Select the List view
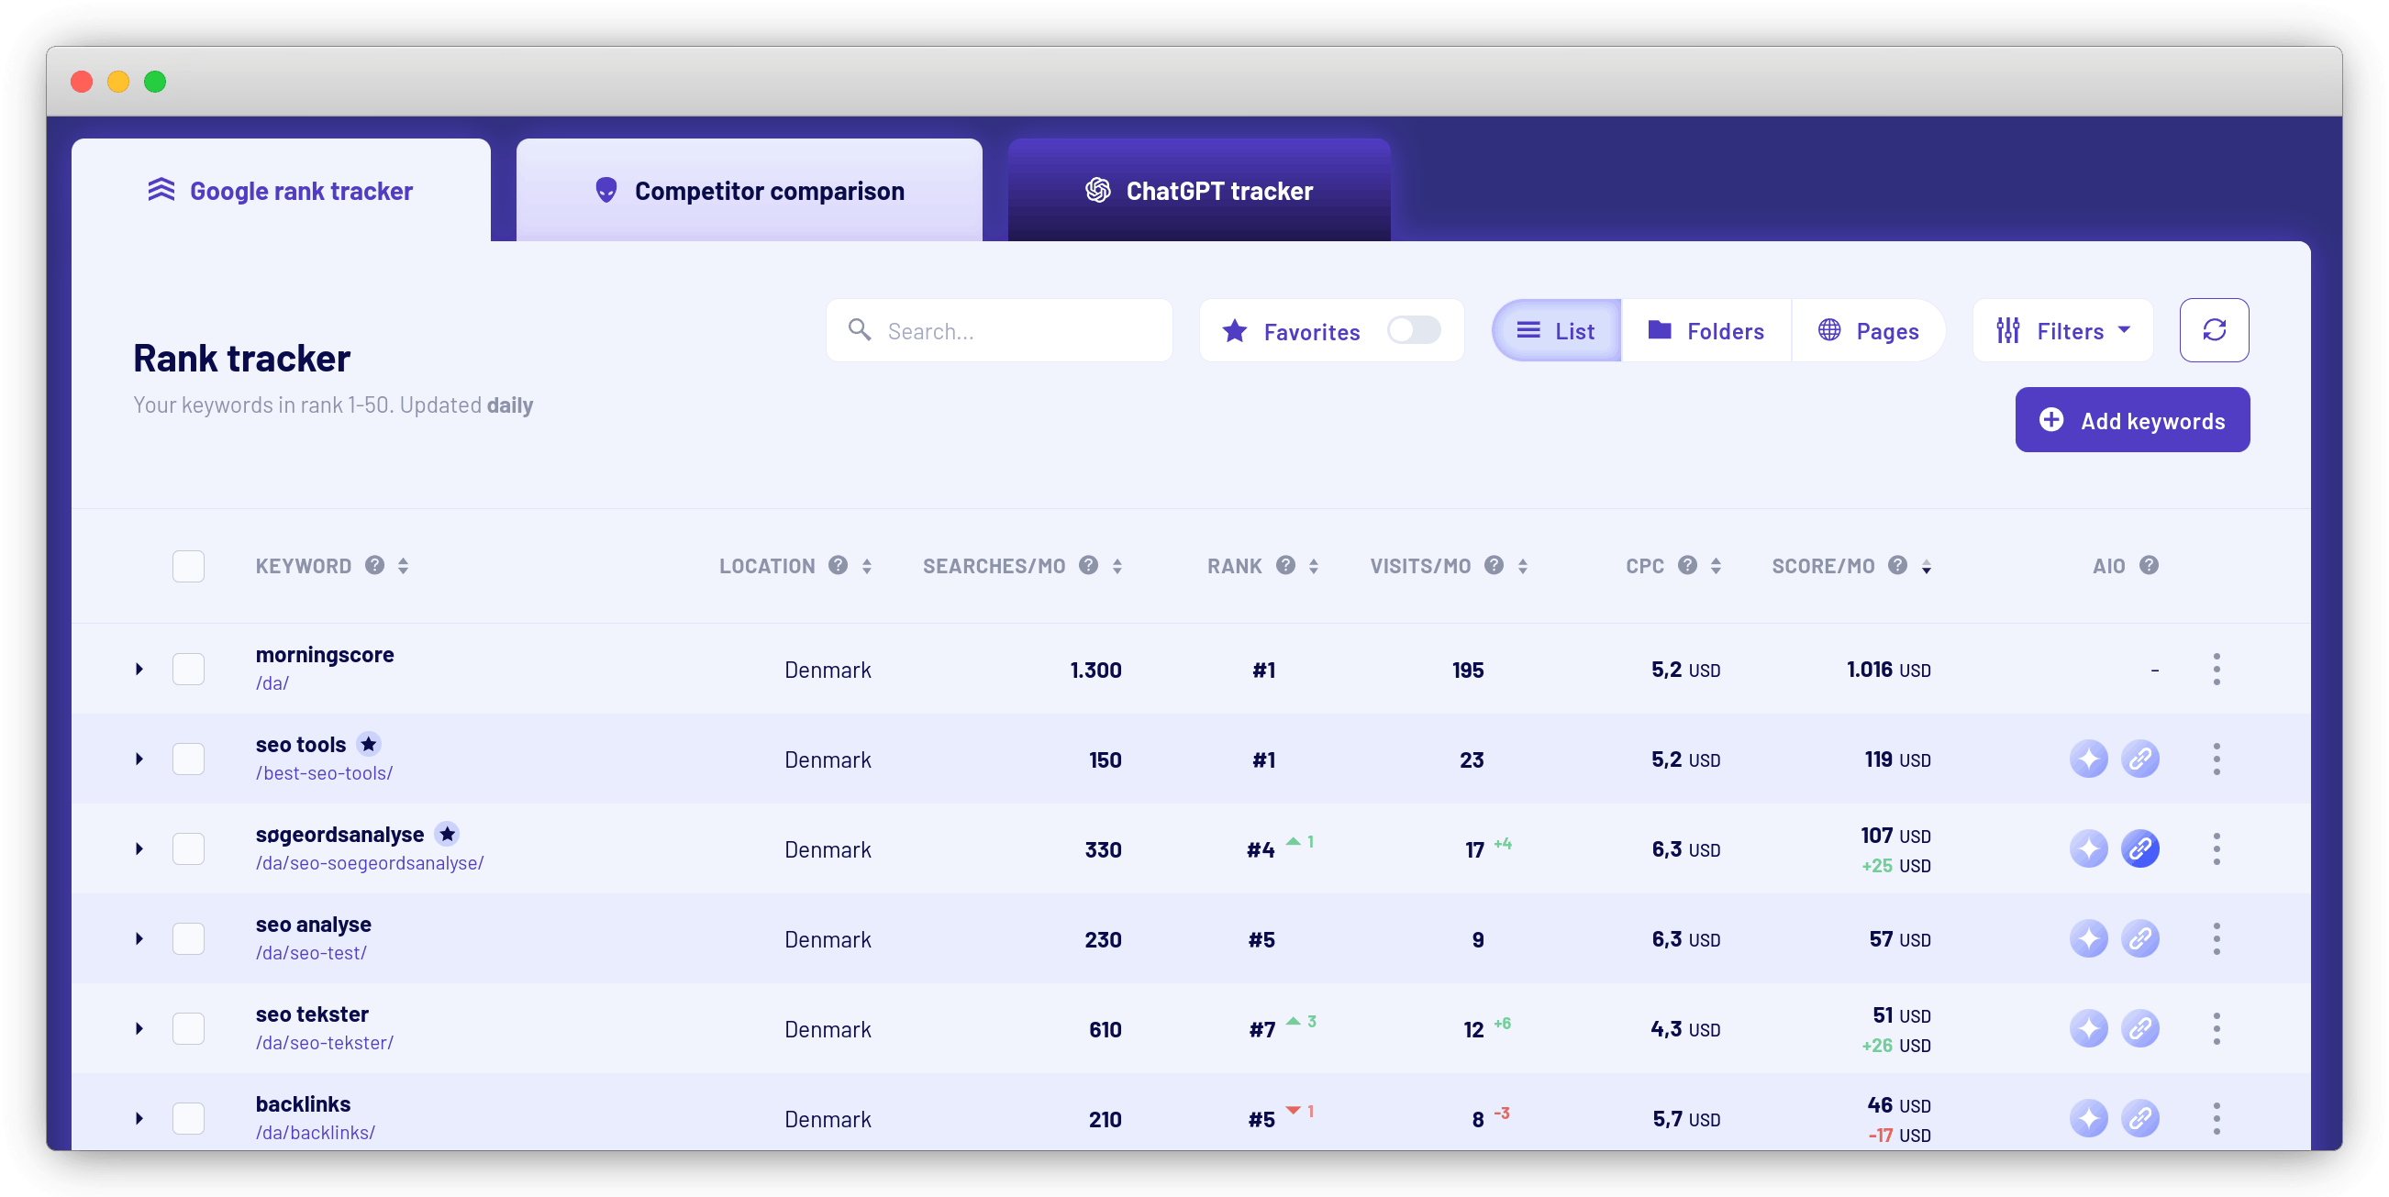 click(1556, 330)
